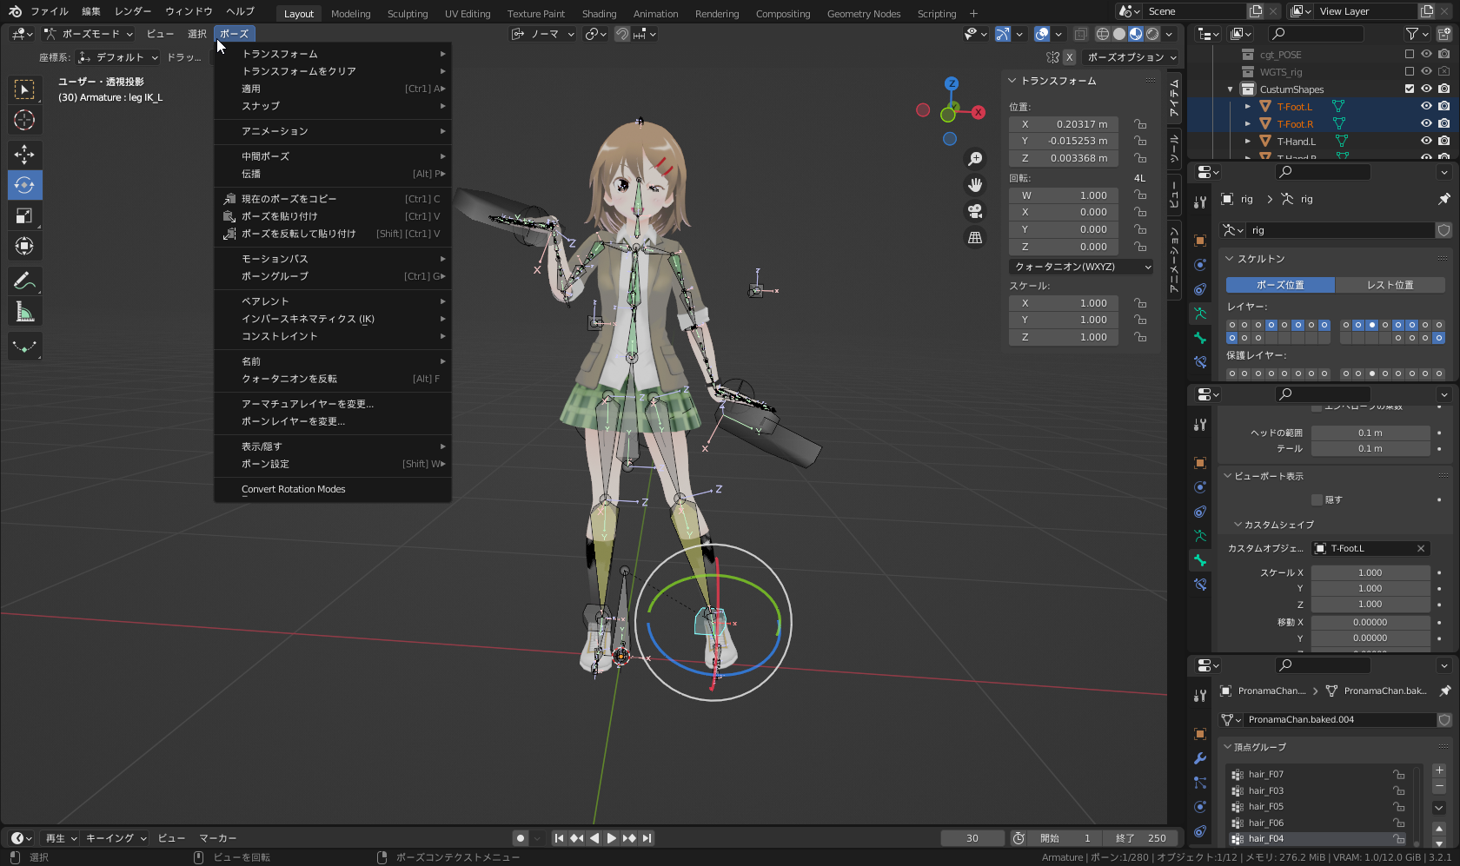The image size is (1460, 866).
Task: Select the Rotate tool in the toolbar
Action: tap(24, 185)
